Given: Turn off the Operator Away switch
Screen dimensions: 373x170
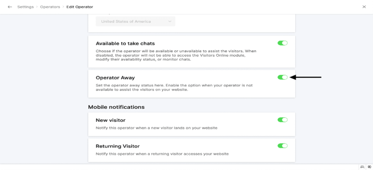Looking at the screenshot, I should point(282,77).
